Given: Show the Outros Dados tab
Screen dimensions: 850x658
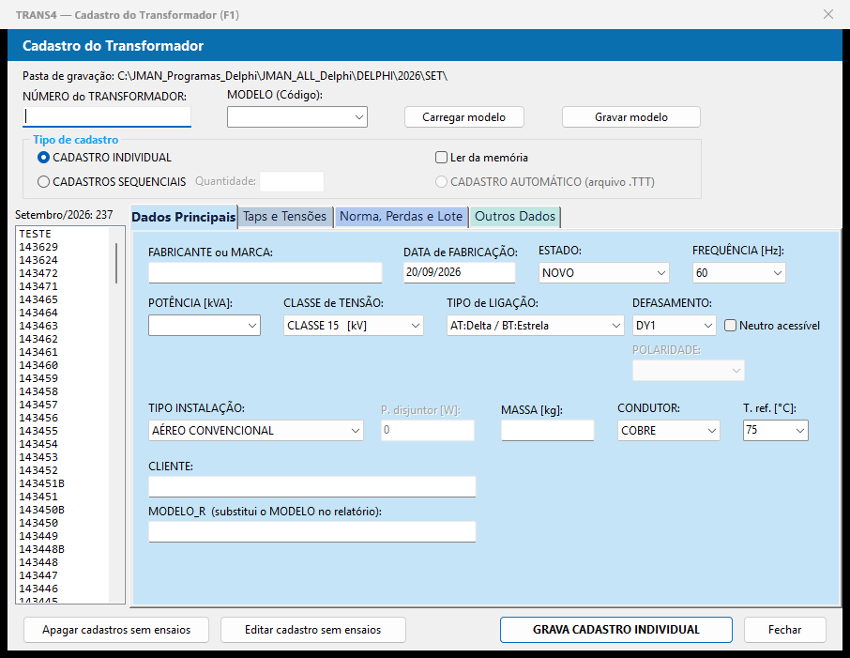Looking at the screenshot, I should point(515,217).
